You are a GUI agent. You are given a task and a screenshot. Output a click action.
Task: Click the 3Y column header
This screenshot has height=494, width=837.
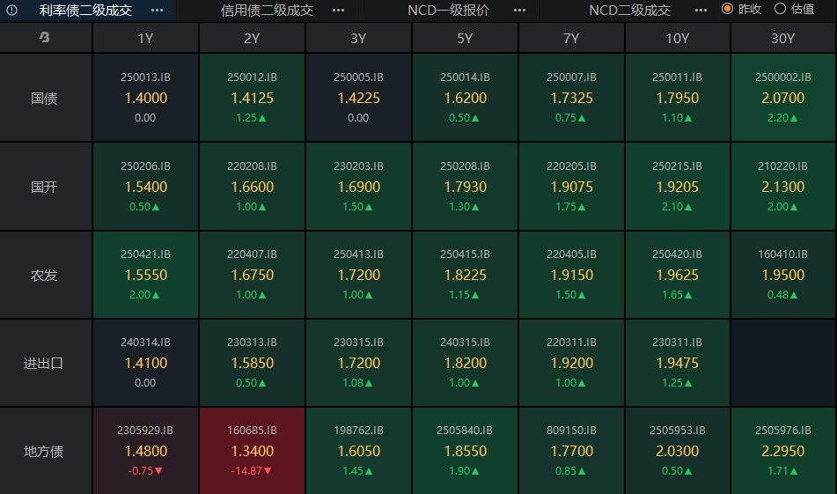pos(358,38)
